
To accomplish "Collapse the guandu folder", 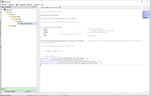I will 14,21.
